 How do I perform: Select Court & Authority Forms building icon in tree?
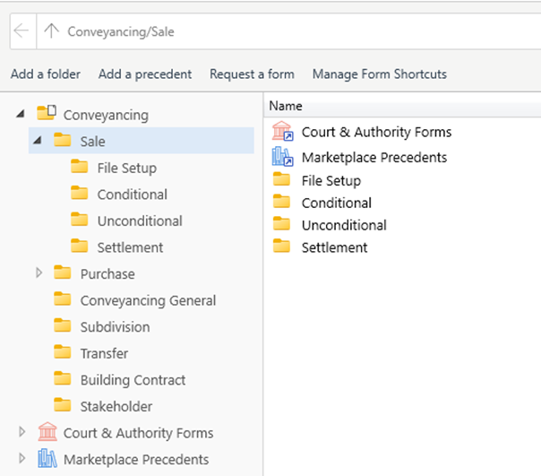tap(47, 431)
